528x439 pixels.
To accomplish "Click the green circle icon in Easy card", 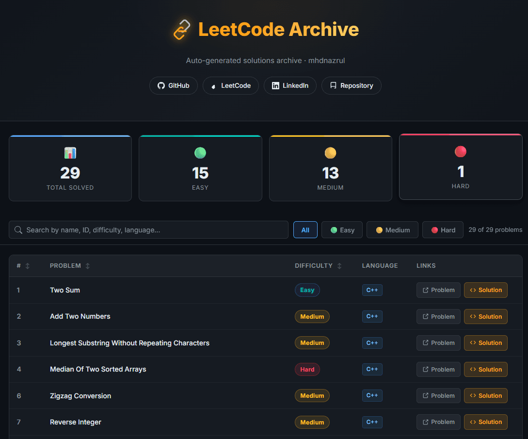I will tap(200, 153).
